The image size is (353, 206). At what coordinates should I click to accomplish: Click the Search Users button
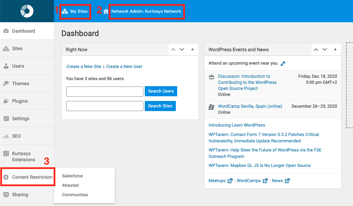(161, 91)
